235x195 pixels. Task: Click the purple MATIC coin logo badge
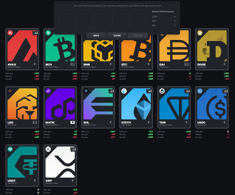pyautogui.click(x=48, y=91)
